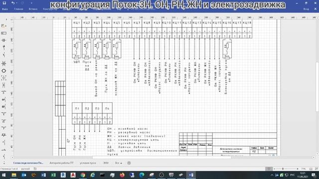Fit page to current window icon

311,169
